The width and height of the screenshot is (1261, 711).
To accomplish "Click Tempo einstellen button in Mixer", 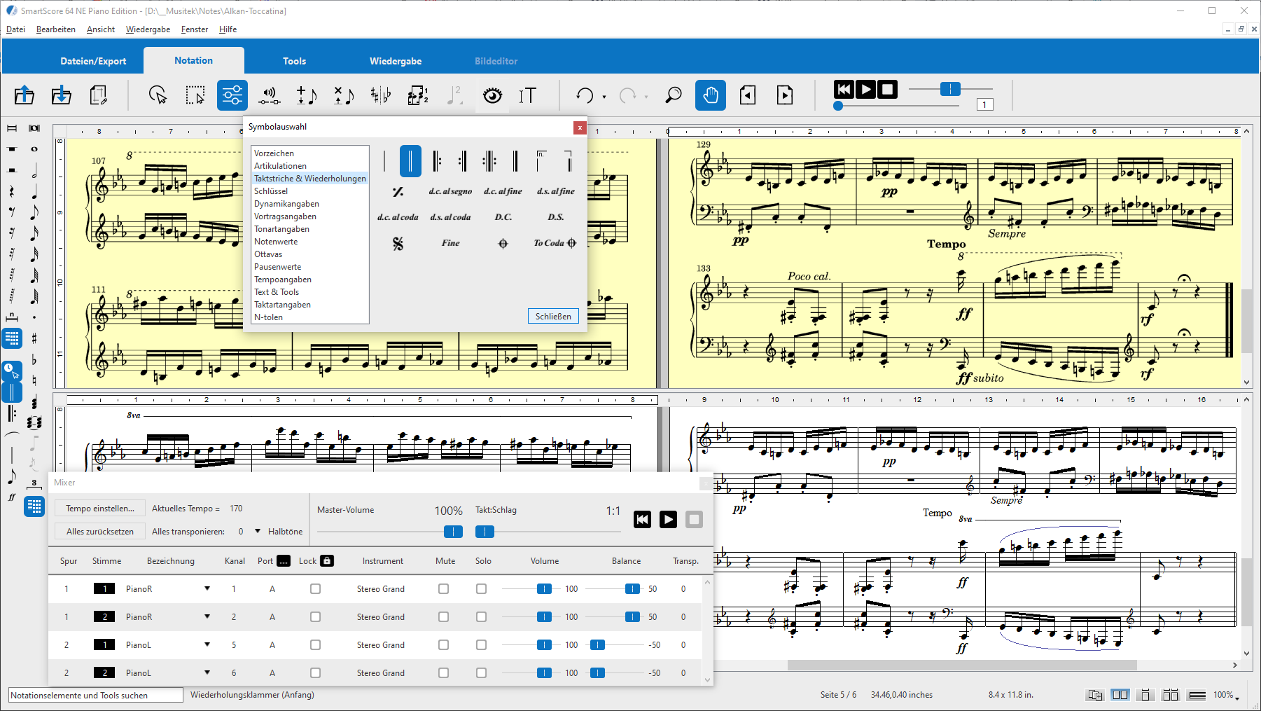I will [99, 509].
